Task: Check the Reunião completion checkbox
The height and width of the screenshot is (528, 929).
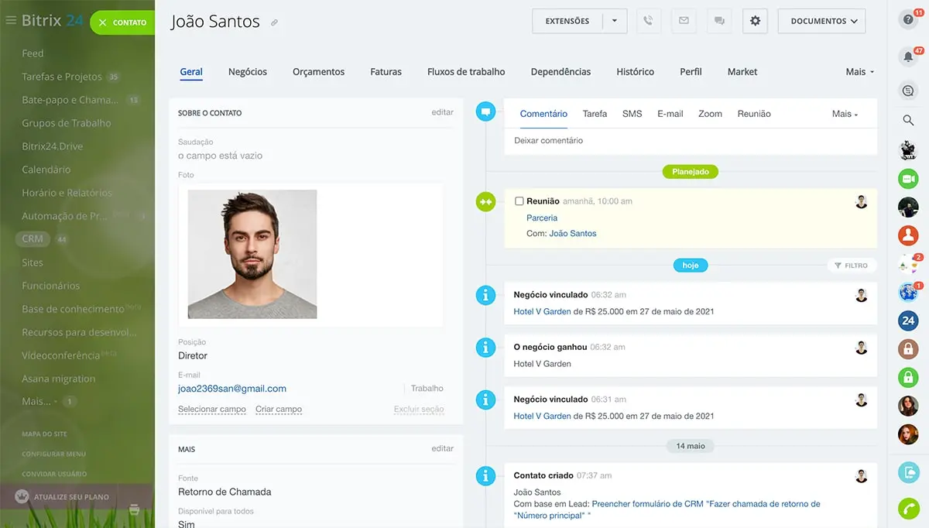Action: [x=519, y=201]
